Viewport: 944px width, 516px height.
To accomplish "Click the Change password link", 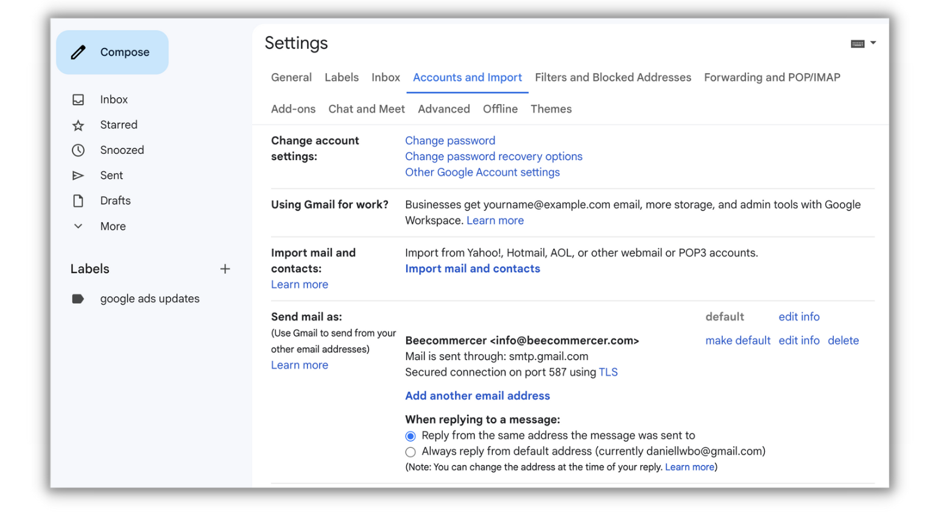I will click(450, 141).
